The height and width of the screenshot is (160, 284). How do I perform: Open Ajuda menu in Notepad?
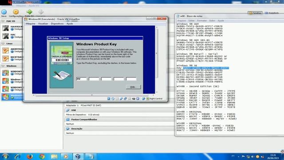[221, 21]
